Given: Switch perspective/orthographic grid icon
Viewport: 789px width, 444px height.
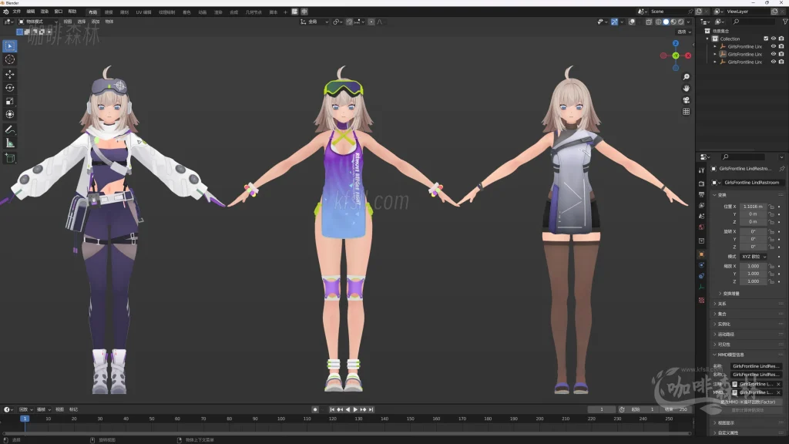Looking at the screenshot, I should 686,111.
